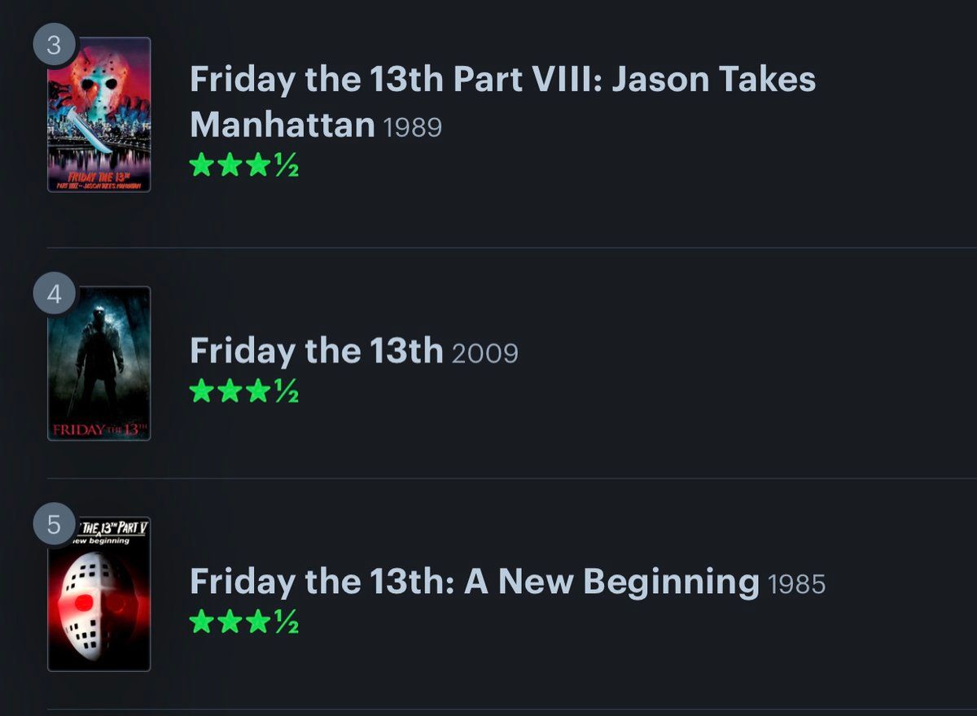This screenshot has width=977, height=716.
Task: Click the half-star symbol for A New Beginning
Action: click(286, 623)
